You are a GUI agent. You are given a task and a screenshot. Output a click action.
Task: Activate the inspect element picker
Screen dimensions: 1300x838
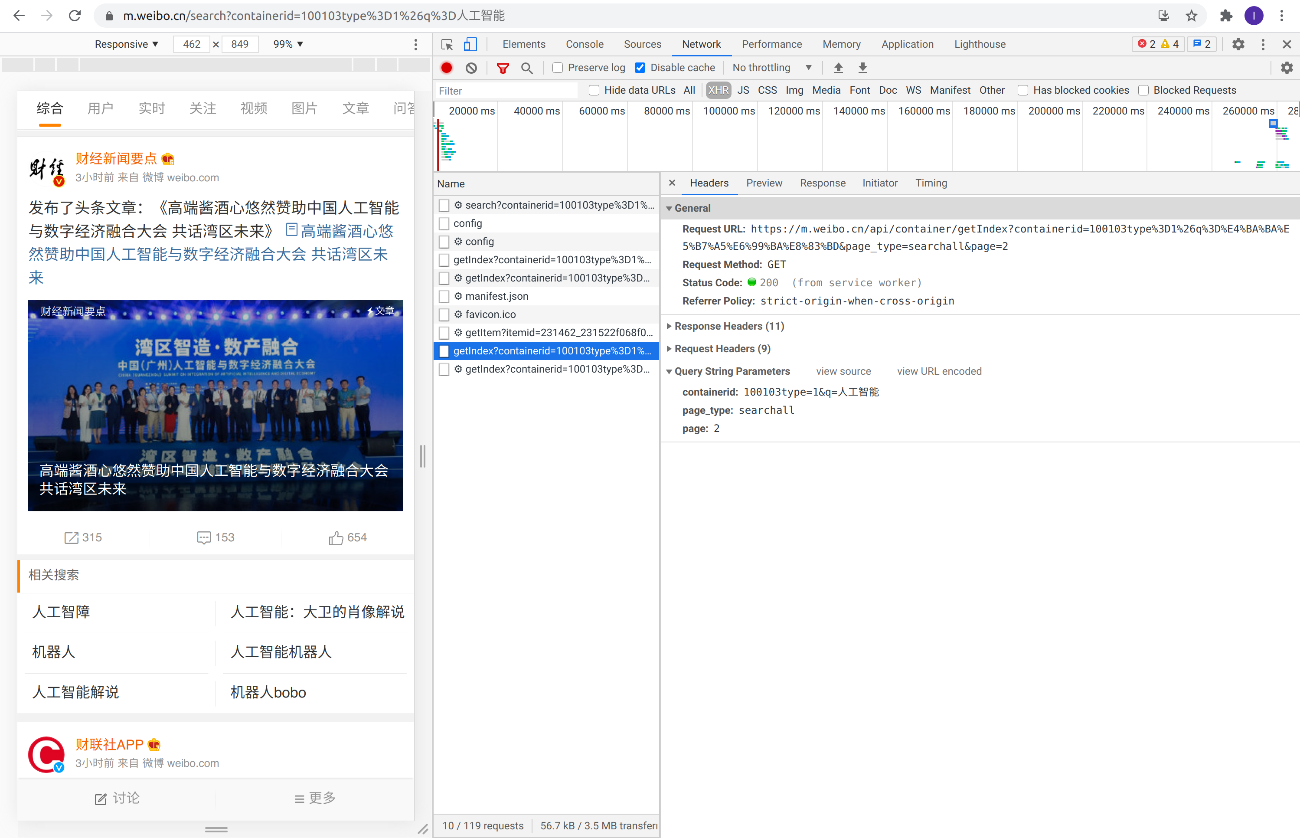[447, 44]
